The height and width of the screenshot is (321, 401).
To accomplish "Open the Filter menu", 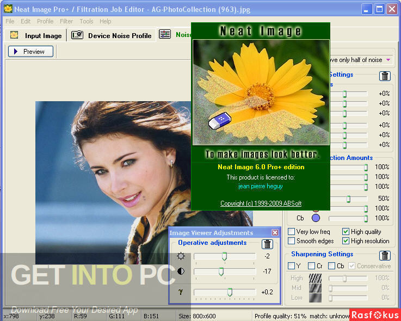I will click(66, 21).
